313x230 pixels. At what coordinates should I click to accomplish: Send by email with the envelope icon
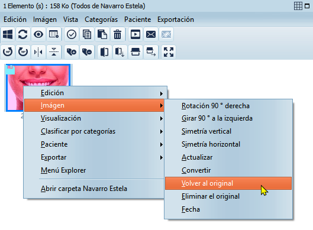(x=151, y=34)
